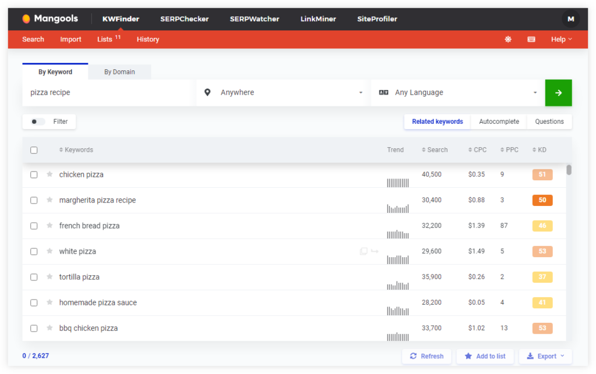Click the Mangools logo

coord(50,19)
